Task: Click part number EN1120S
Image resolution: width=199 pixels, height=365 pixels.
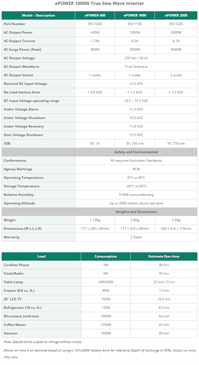Action: pos(176,24)
